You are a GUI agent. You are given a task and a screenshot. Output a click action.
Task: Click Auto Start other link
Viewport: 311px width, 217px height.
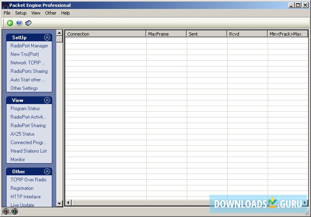[28, 80]
